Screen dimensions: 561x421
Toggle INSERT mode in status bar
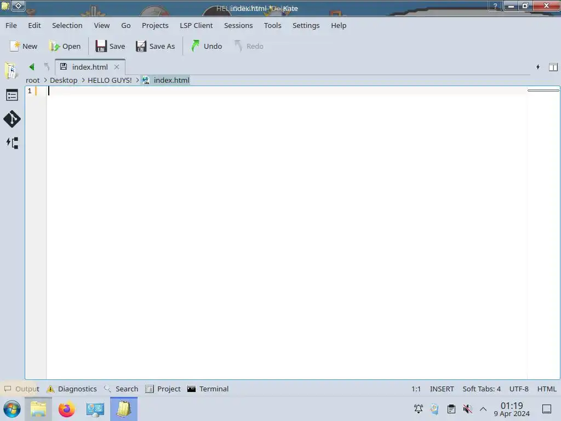tap(442, 389)
